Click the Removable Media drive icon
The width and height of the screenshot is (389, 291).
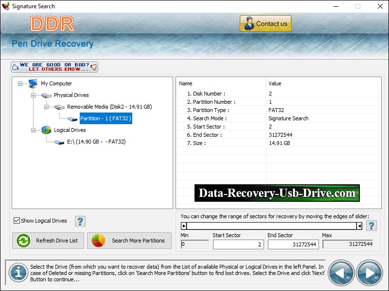[x=59, y=107]
